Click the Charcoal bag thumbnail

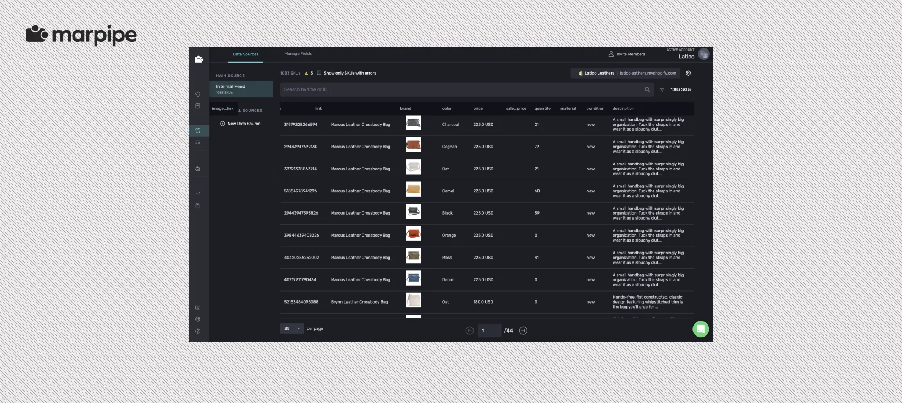pyautogui.click(x=414, y=123)
